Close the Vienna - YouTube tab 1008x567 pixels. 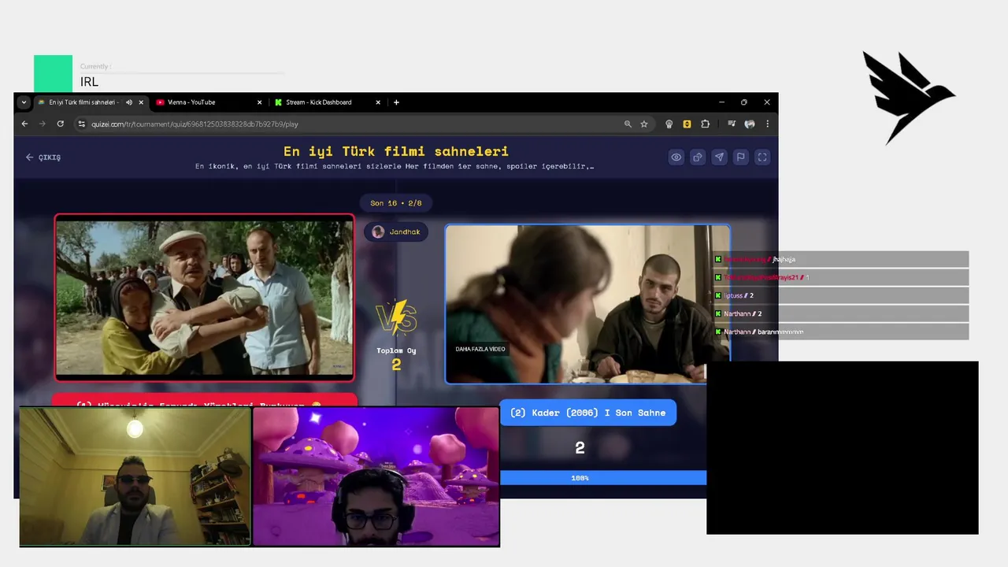click(x=260, y=102)
